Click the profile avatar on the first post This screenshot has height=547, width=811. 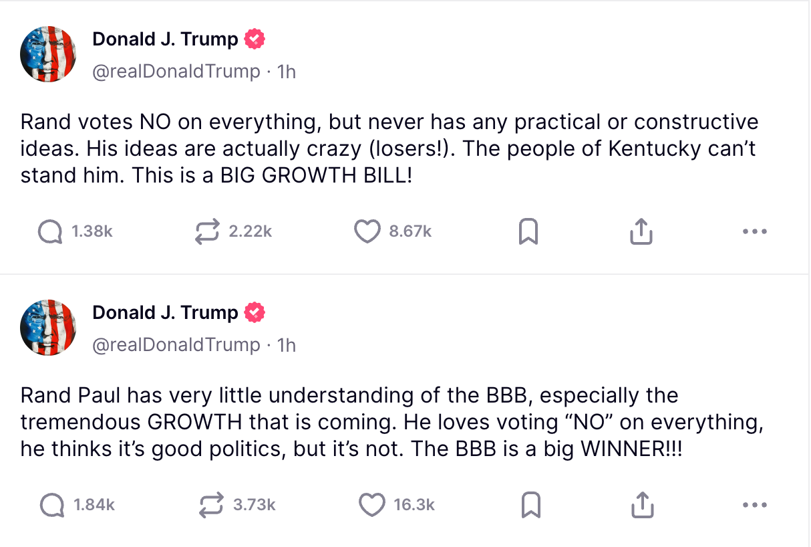pos(48,54)
